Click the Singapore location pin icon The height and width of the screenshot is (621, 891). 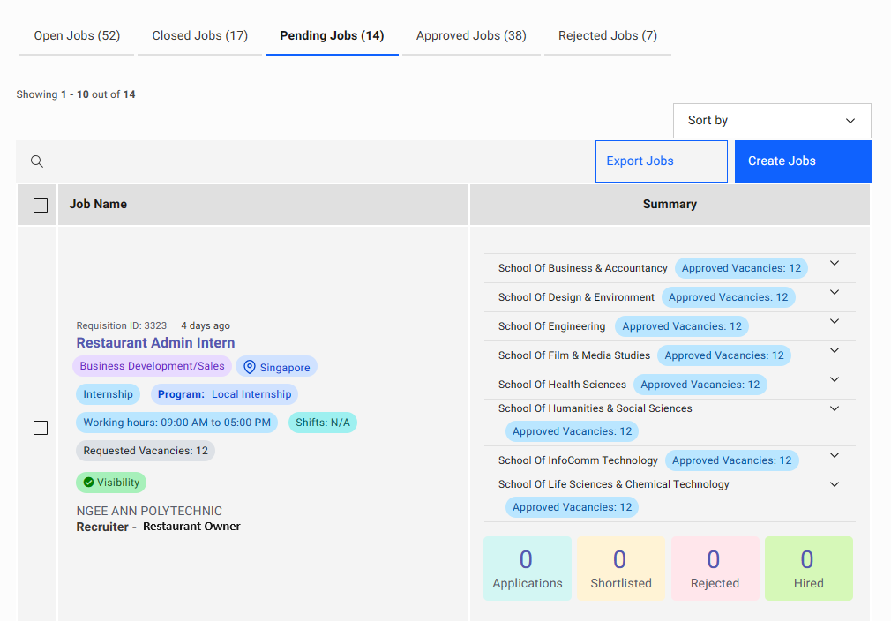click(250, 367)
